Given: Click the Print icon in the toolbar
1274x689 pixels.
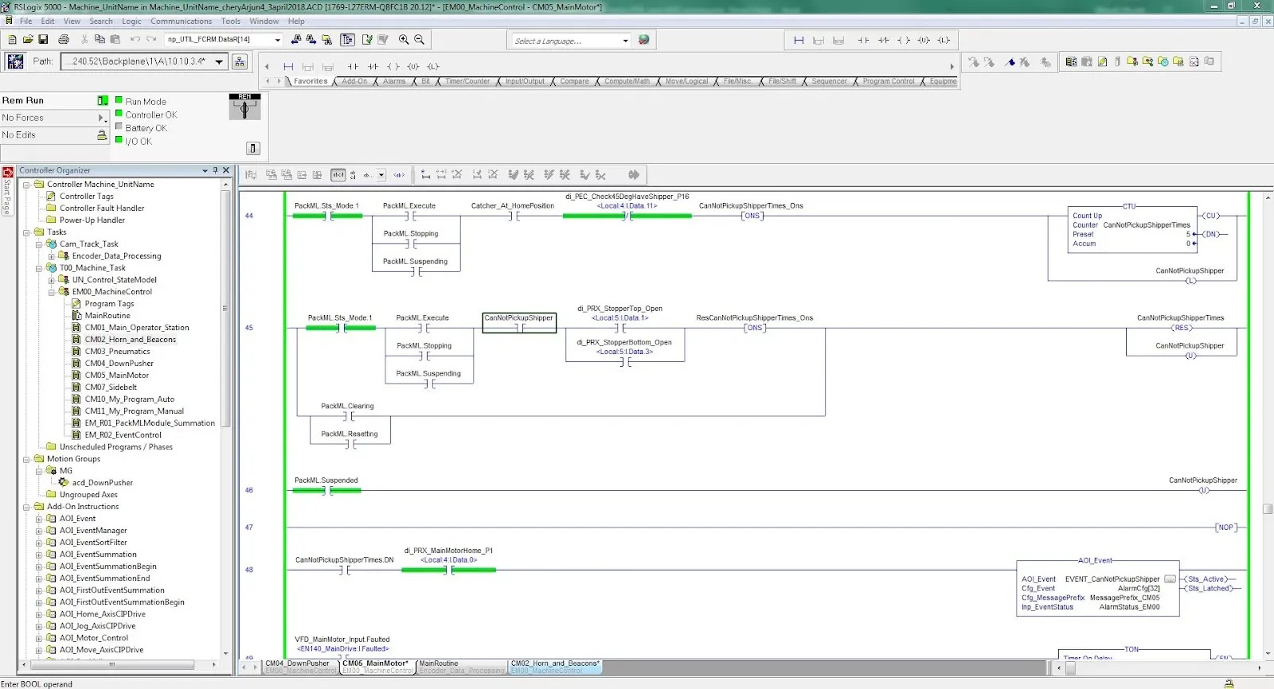Looking at the screenshot, I should point(64,39).
